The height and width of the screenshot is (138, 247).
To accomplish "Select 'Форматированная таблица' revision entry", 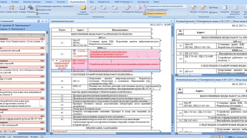I will pyautogui.click(x=10, y=51).
